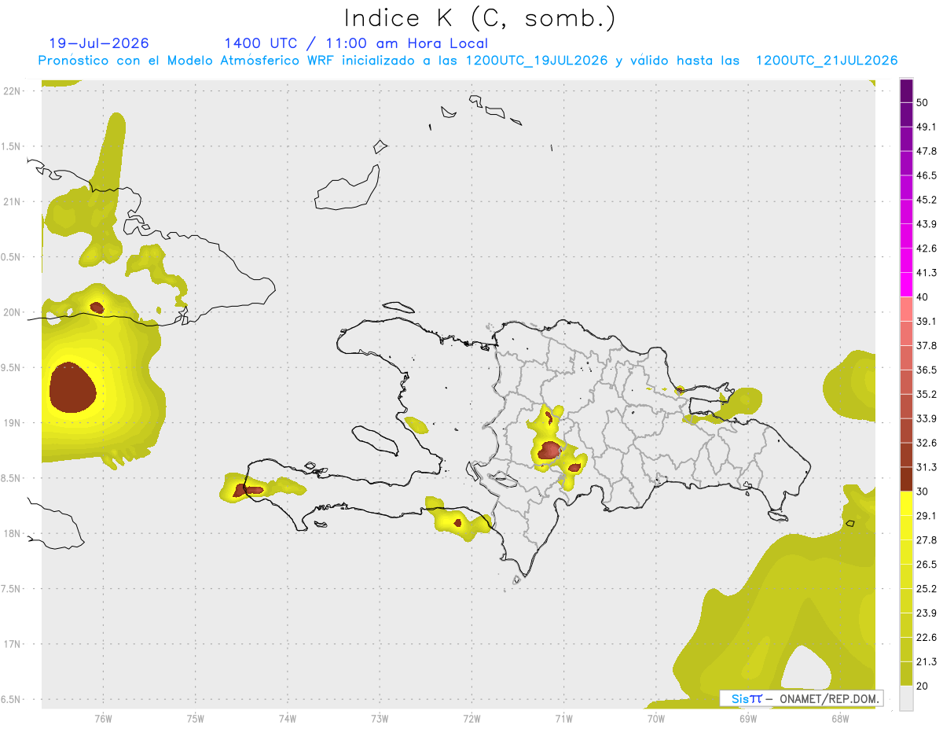Click the legend value "31.3"

coord(926,467)
